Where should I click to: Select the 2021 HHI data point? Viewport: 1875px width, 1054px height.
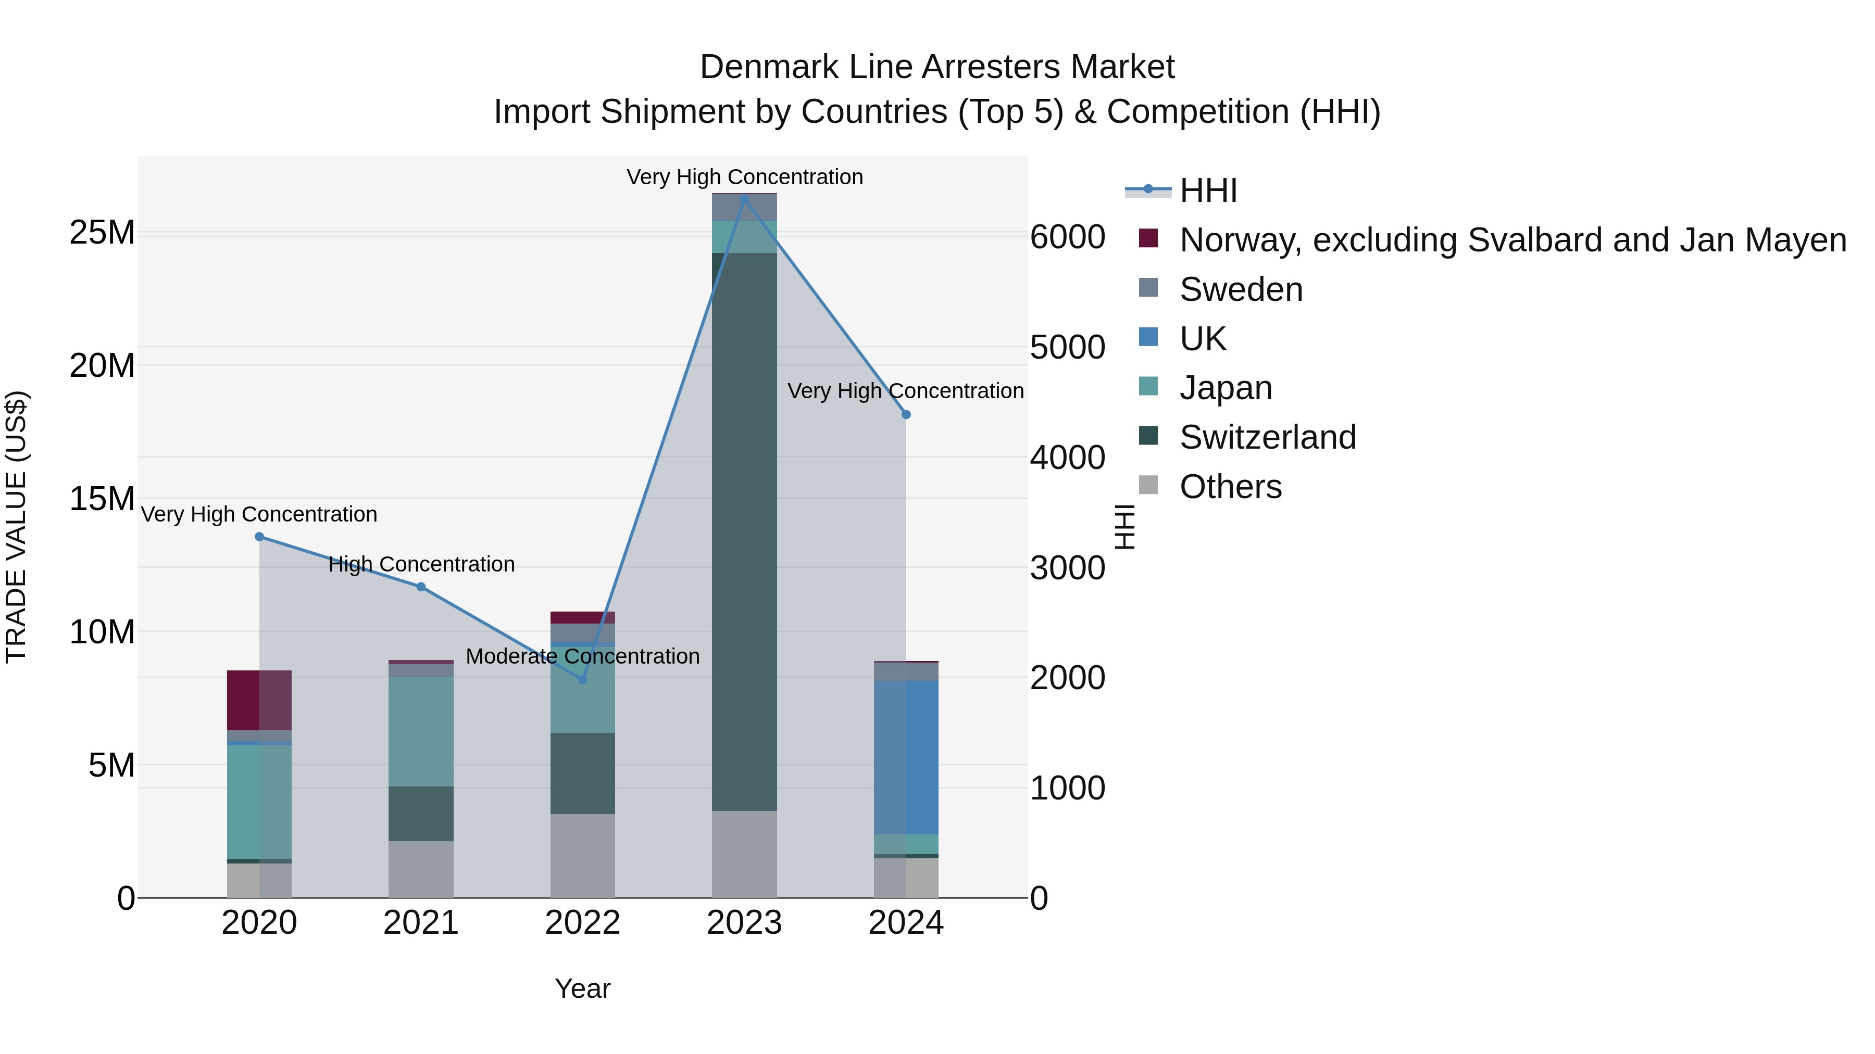point(421,587)
